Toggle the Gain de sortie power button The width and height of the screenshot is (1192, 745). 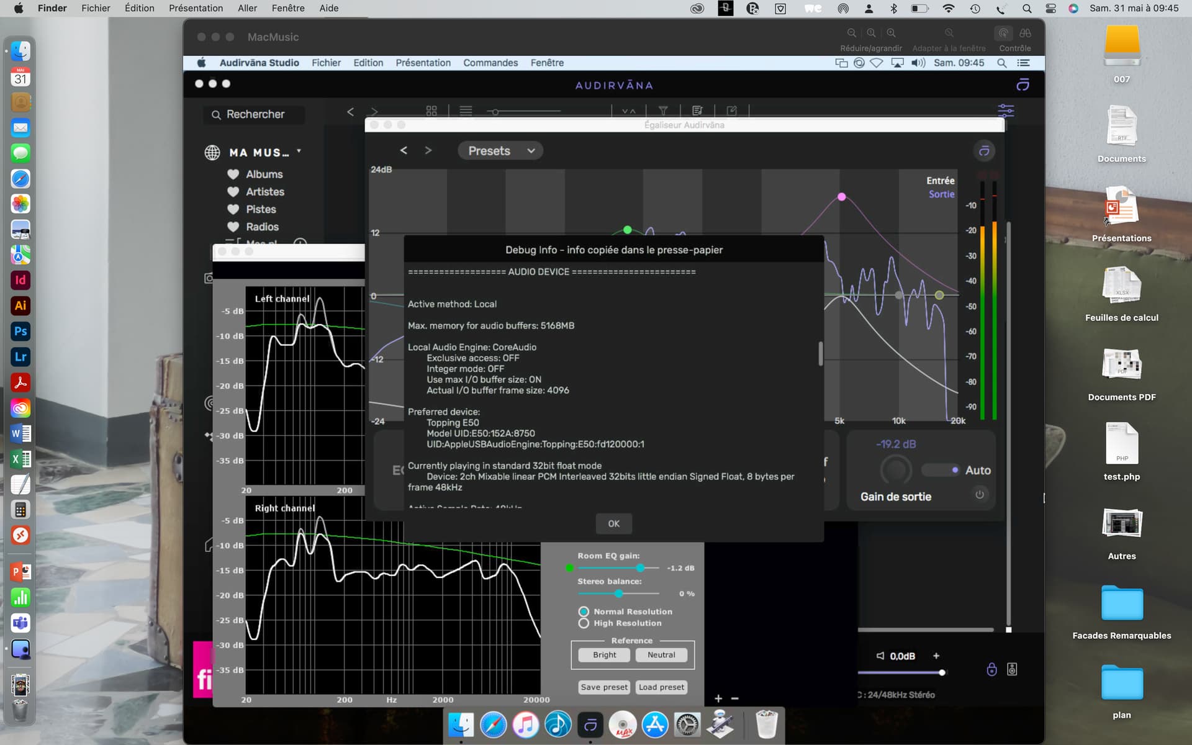pyautogui.click(x=980, y=495)
